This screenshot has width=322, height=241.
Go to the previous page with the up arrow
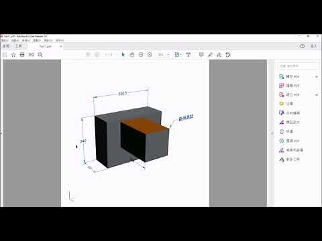tap(88, 55)
